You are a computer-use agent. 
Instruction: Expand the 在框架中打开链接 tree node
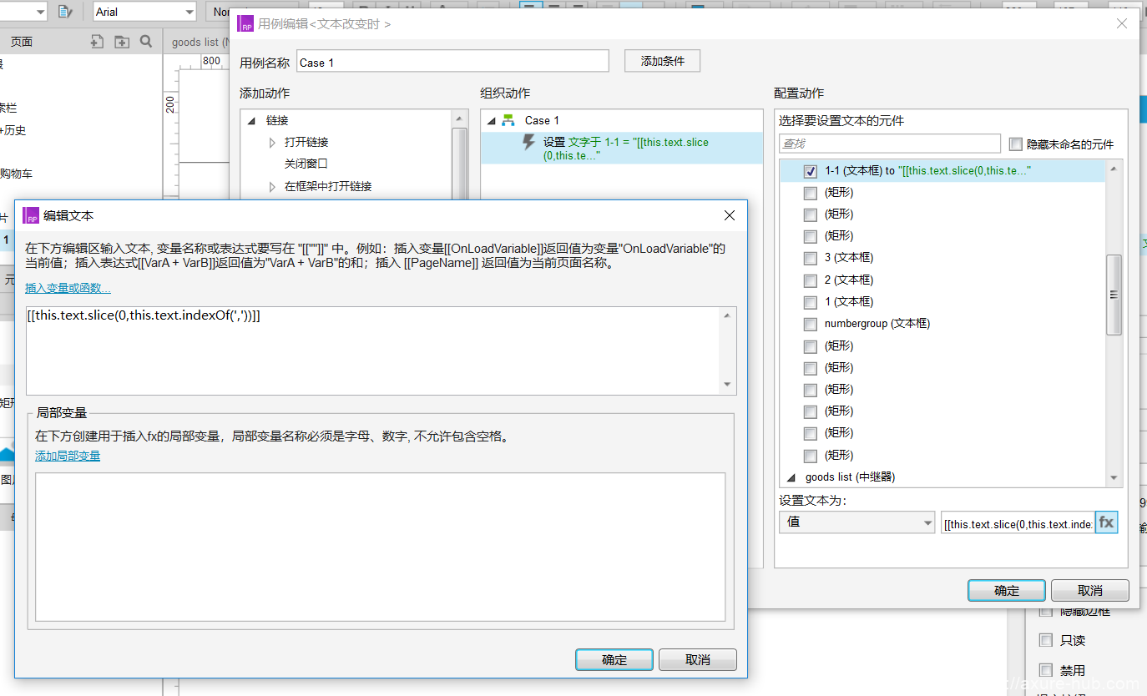[x=272, y=187]
